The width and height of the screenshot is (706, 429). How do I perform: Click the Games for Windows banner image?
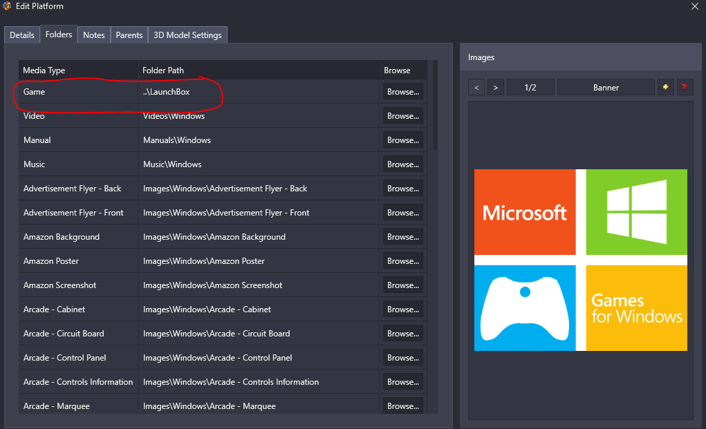[580, 260]
